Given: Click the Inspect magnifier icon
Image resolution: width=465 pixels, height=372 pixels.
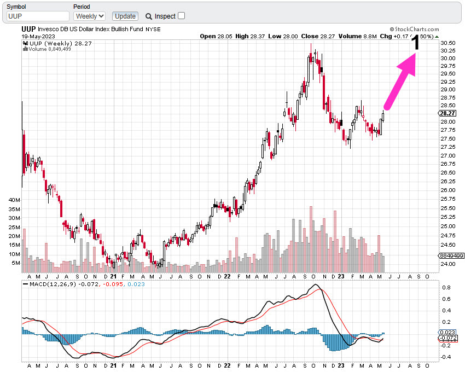Looking at the screenshot, I should [x=149, y=16].
